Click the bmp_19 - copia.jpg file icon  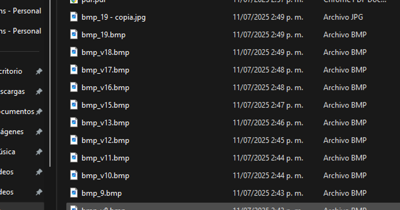[x=74, y=17]
